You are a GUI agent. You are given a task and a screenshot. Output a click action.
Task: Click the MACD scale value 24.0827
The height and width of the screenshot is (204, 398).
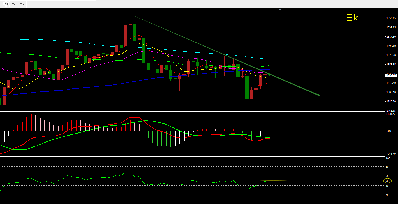pyautogui.click(x=391, y=114)
